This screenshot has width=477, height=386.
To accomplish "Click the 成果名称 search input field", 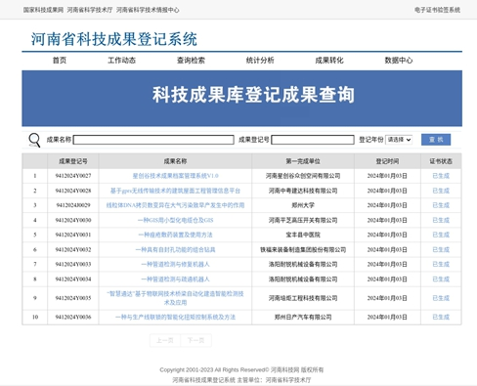I will point(153,140).
